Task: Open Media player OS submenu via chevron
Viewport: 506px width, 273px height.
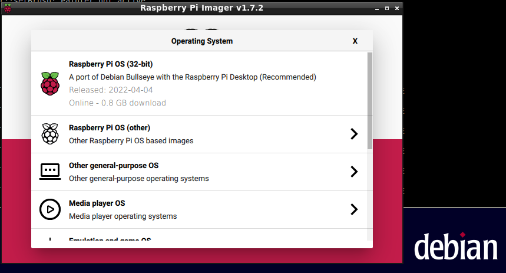Action: (x=354, y=209)
